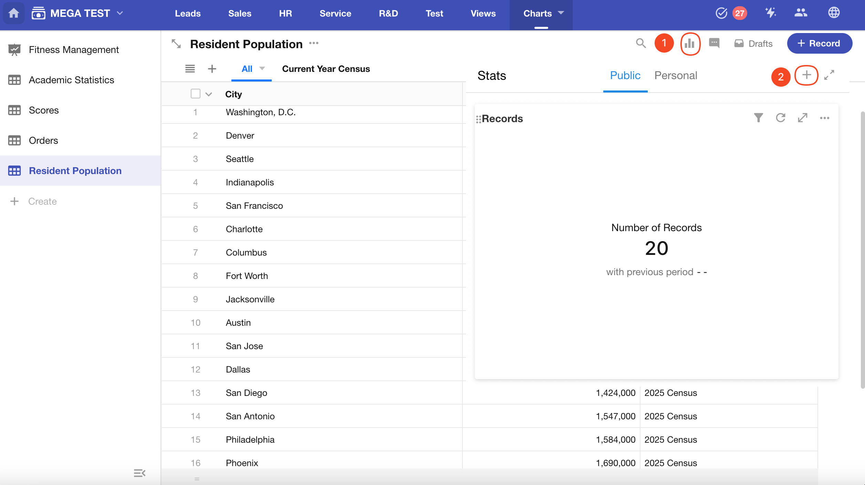Refresh the Records chart
Image resolution: width=865 pixels, height=485 pixels.
[780, 118]
